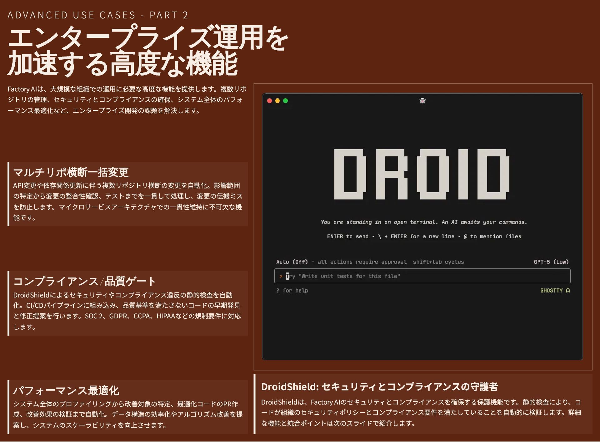Click the orange prompt arrow in input box
Screen dimensions: 600x442
coord(281,276)
